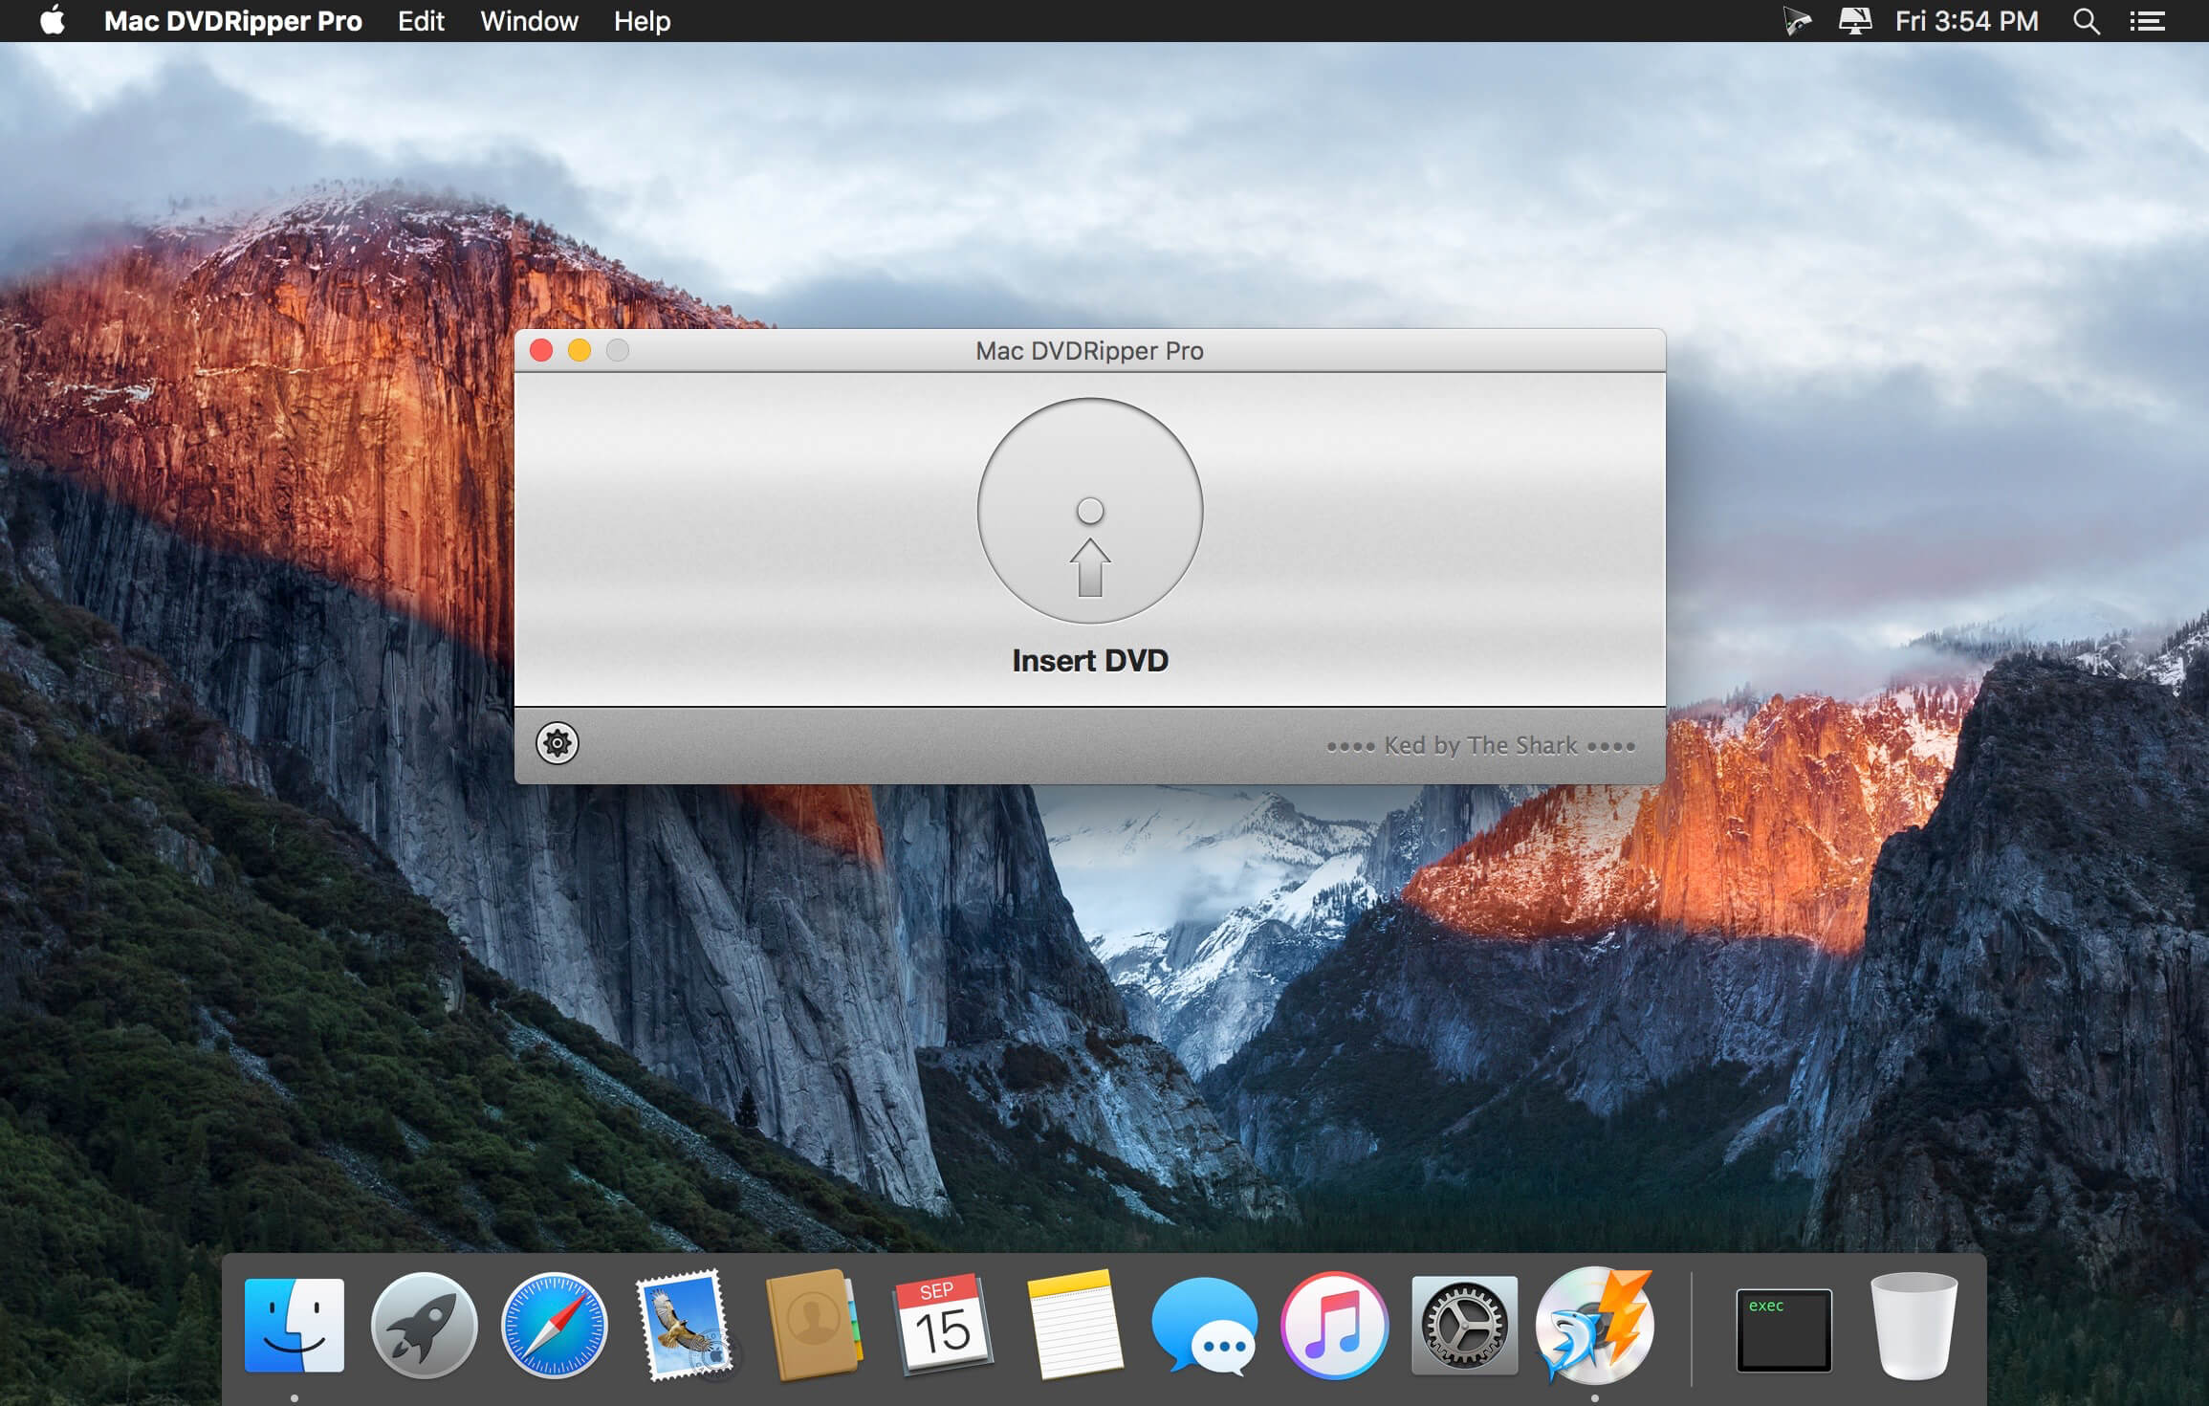The width and height of the screenshot is (2209, 1406).
Task: Open iTunes from the dock
Action: pos(1334,1326)
